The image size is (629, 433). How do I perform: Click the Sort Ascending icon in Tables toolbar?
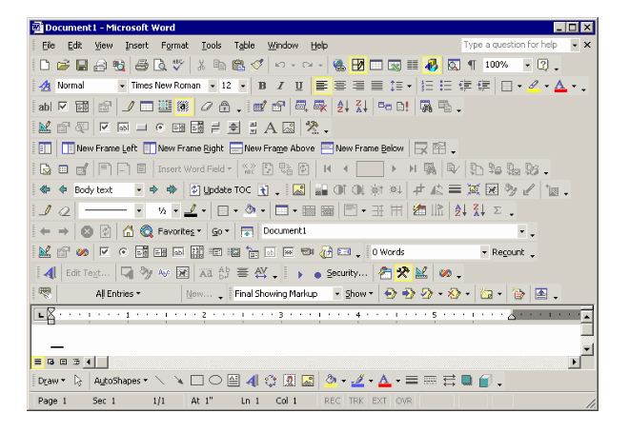(x=459, y=210)
